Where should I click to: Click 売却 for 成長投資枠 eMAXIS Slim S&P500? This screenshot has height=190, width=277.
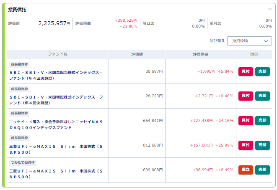coord(262,145)
